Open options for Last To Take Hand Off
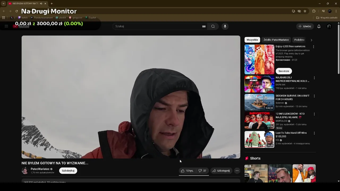 click(314, 133)
